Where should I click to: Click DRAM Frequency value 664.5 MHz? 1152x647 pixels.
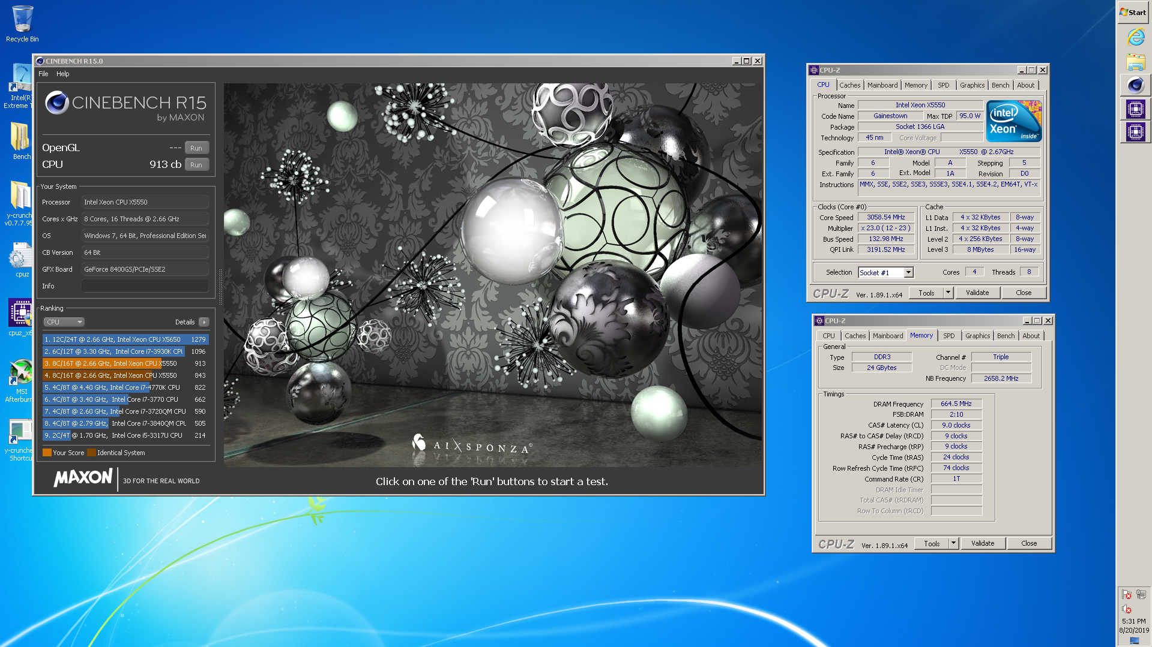click(x=956, y=404)
